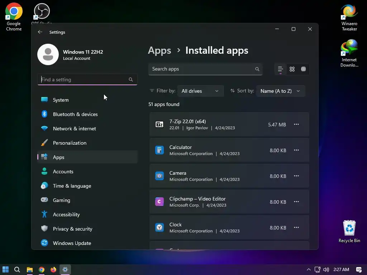The width and height of the screenshot is (367, 275).
Task: Open Time & language settings
Action: 87,186
